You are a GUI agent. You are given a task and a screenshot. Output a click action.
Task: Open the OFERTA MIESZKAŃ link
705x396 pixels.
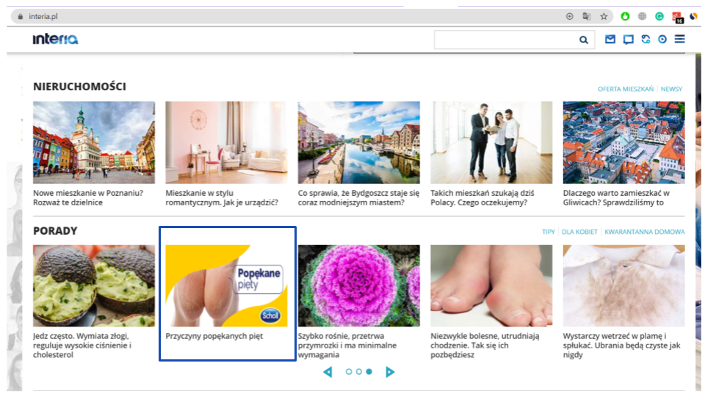626,89
